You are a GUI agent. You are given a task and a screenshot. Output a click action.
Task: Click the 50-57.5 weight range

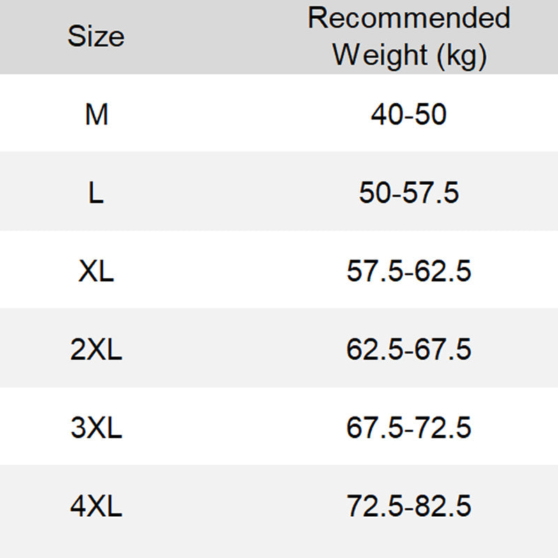point(409,193)
